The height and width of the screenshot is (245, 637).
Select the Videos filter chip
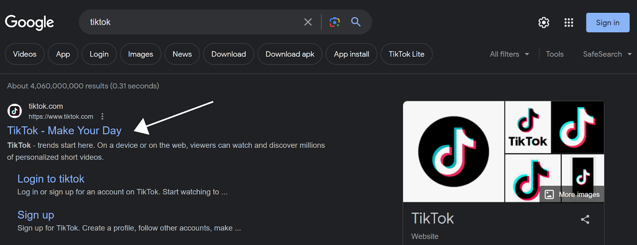click(x=25, y=54)
